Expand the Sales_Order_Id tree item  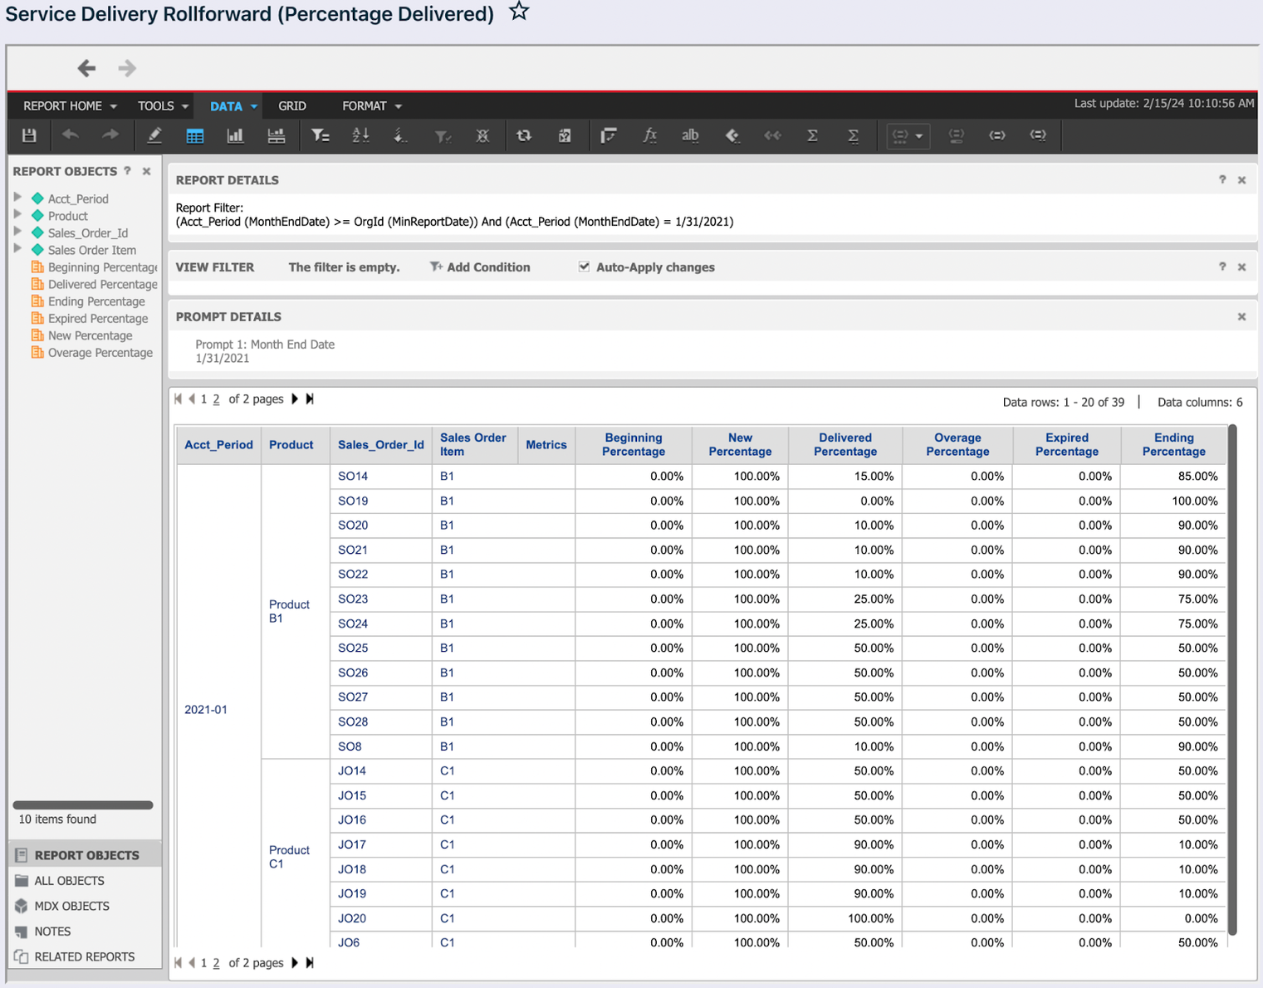click(17, 232)
